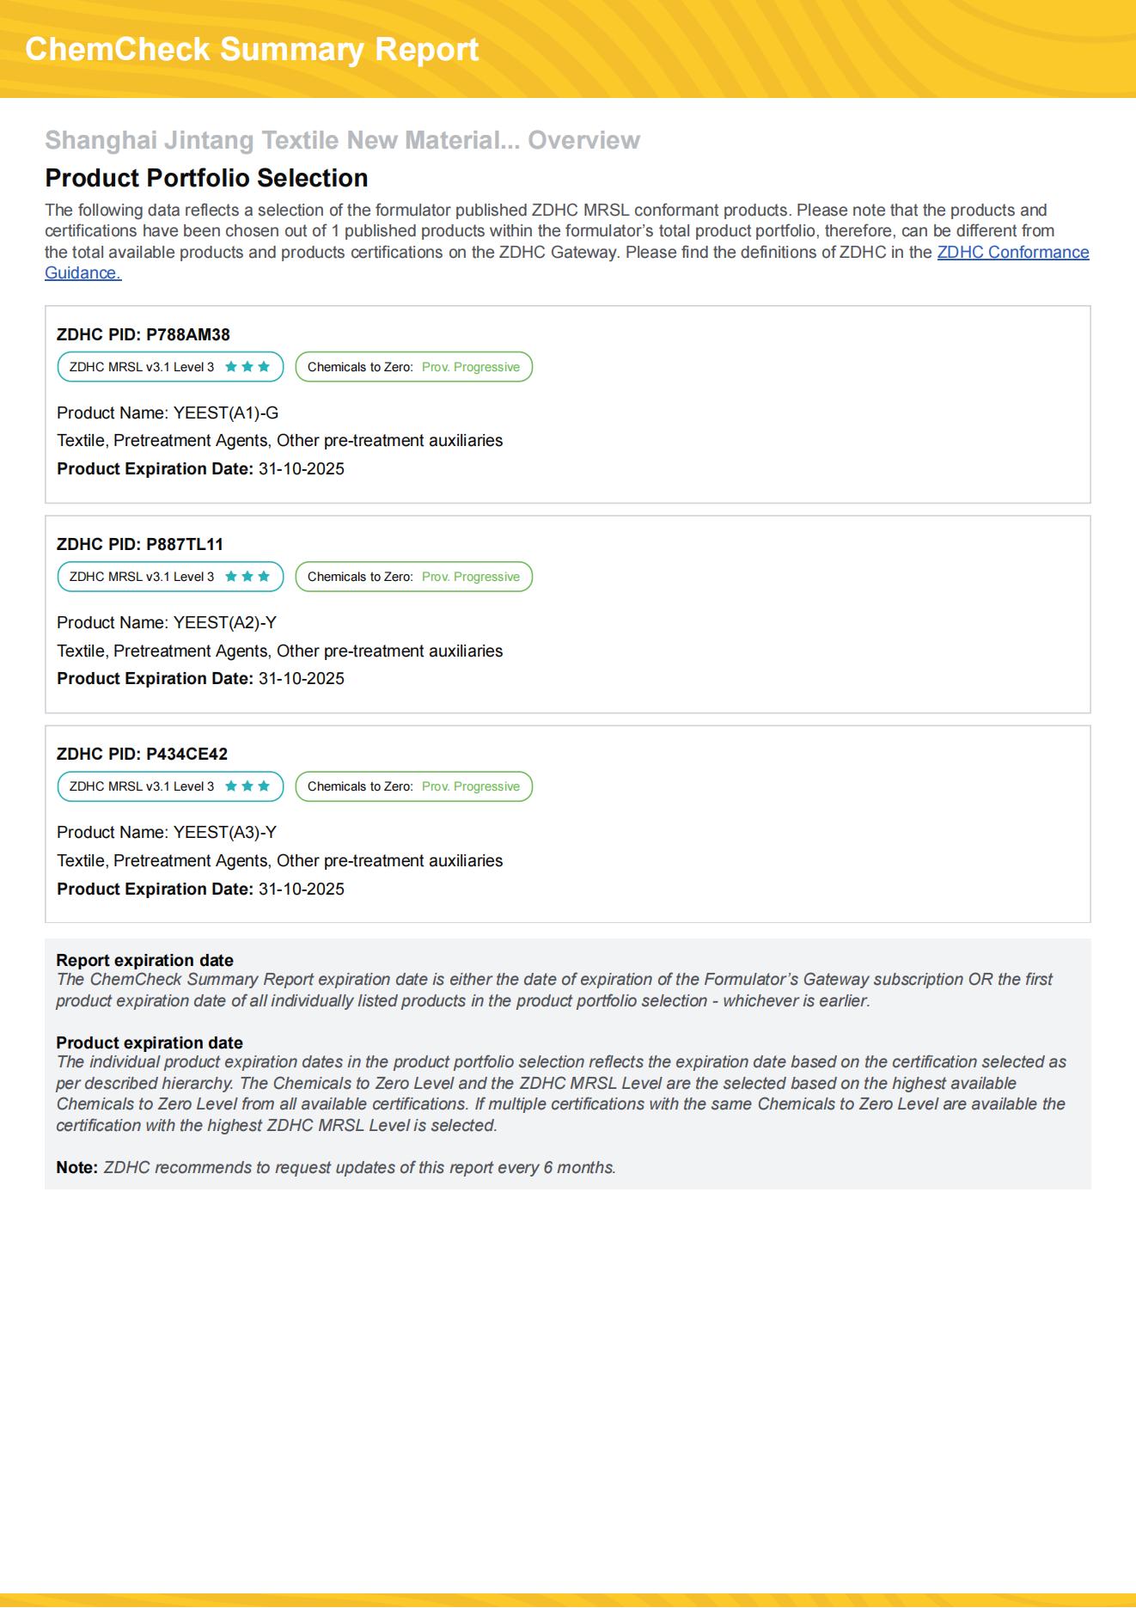The height and width of the screenshot is (1608, 1136).
Task: Click the Shanghai Jintang Textile Overview heading
Action: [x=342, y=140]
